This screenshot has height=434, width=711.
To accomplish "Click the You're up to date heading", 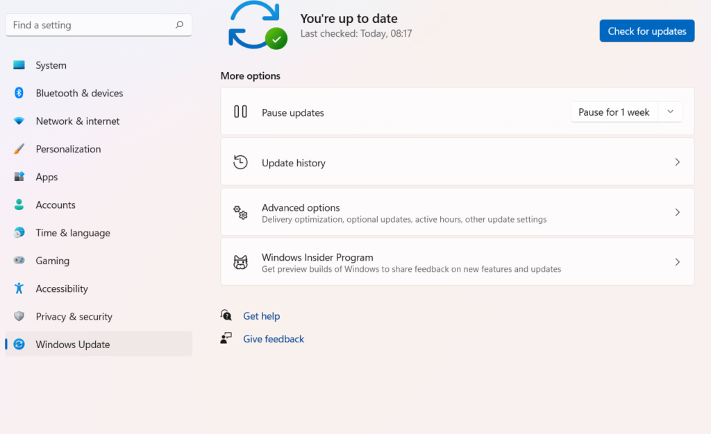I will (x=349, y=18).
